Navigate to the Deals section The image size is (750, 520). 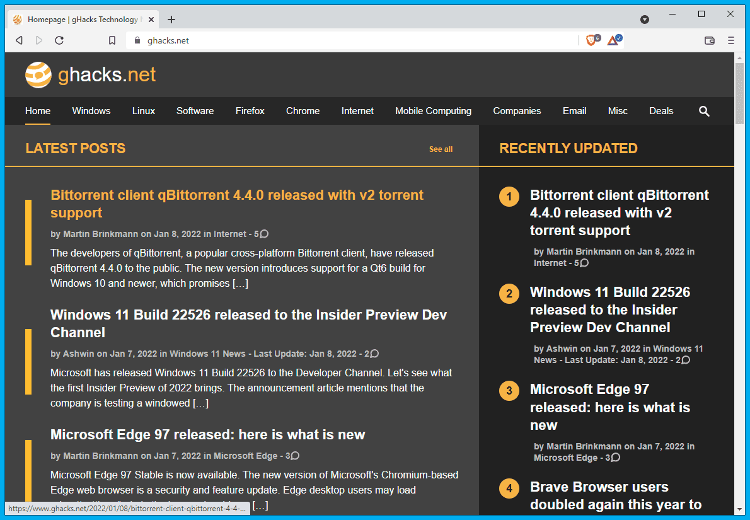(x=661, y=111)
